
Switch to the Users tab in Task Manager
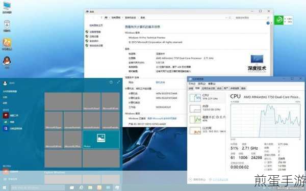coord(226,88)
